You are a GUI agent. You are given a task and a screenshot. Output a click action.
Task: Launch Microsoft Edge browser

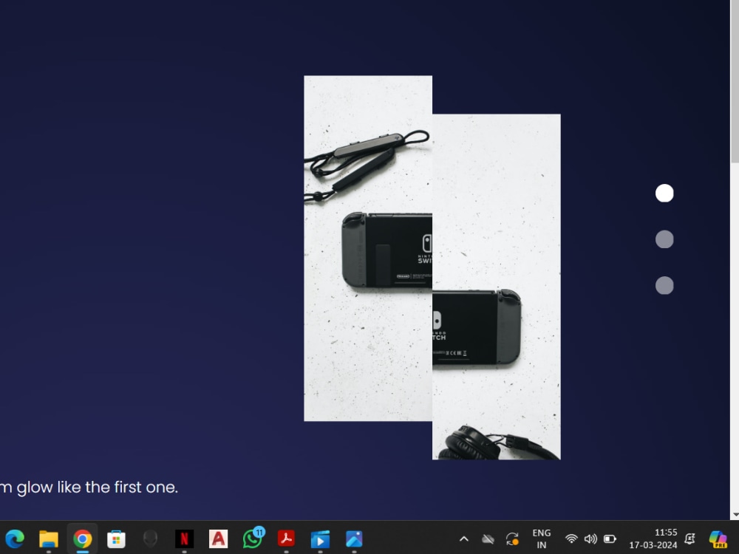16,538
